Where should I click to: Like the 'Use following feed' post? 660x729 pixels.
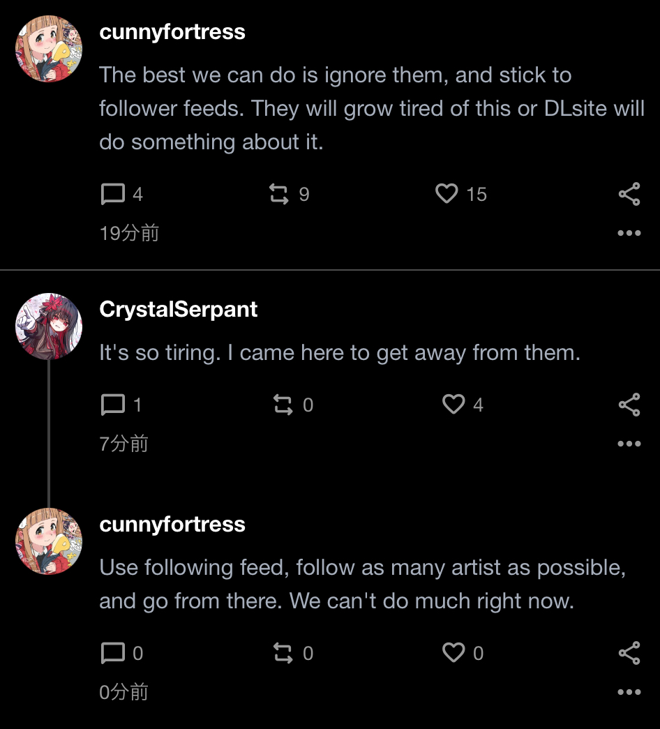pos(453,653)
